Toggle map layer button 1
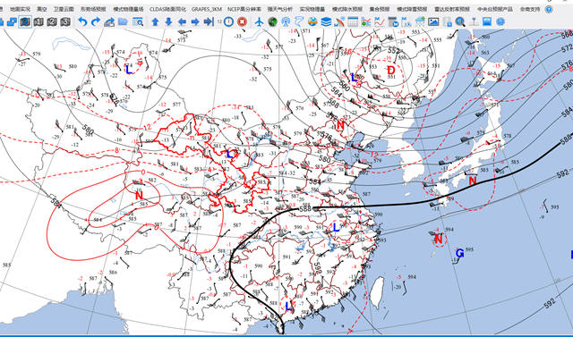Image resolution: width=573 pixels, height=337 pixels. coord(38,21)
